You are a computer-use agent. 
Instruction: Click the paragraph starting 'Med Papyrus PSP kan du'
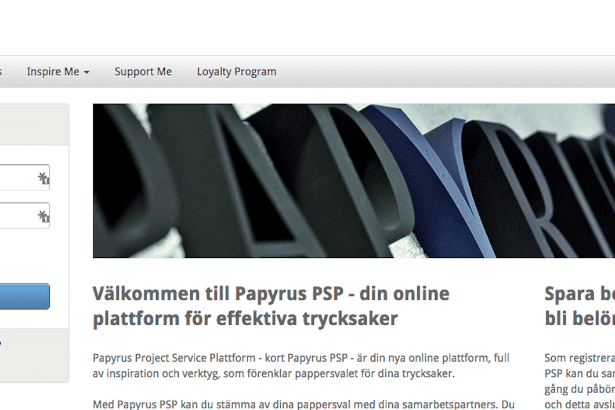pos(303,404)
